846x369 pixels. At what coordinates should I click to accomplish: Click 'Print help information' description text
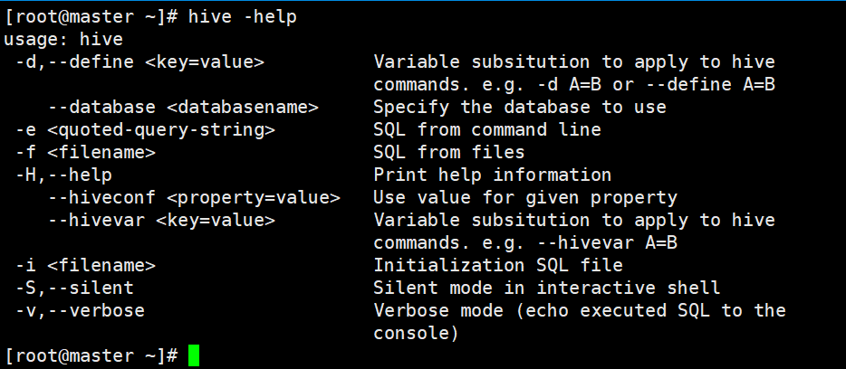pos(493,175)
